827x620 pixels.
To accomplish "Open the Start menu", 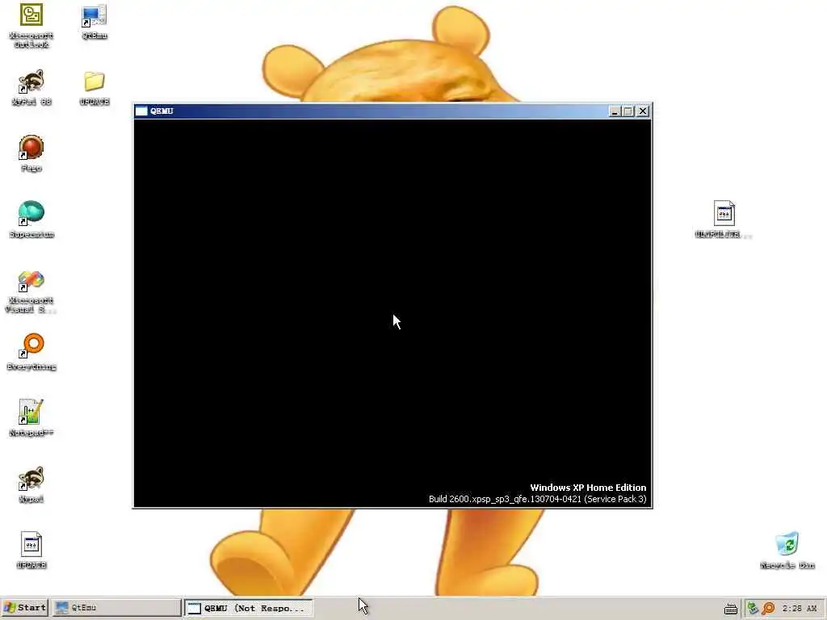I will click(24, 608).
